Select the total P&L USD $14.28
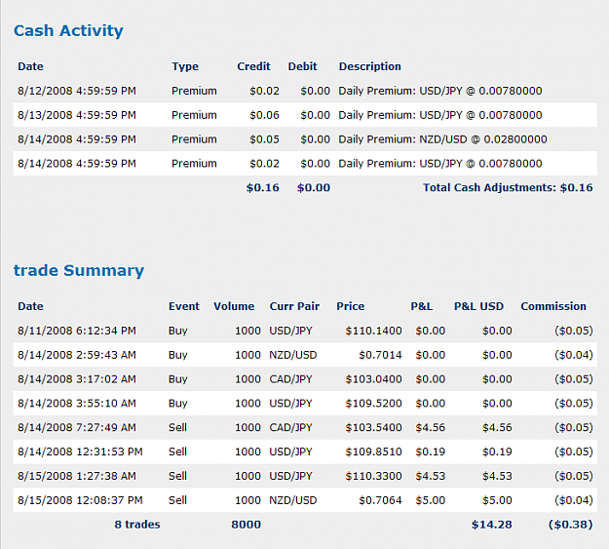This screenshot has width=609, height=549. tap(492, 525)
